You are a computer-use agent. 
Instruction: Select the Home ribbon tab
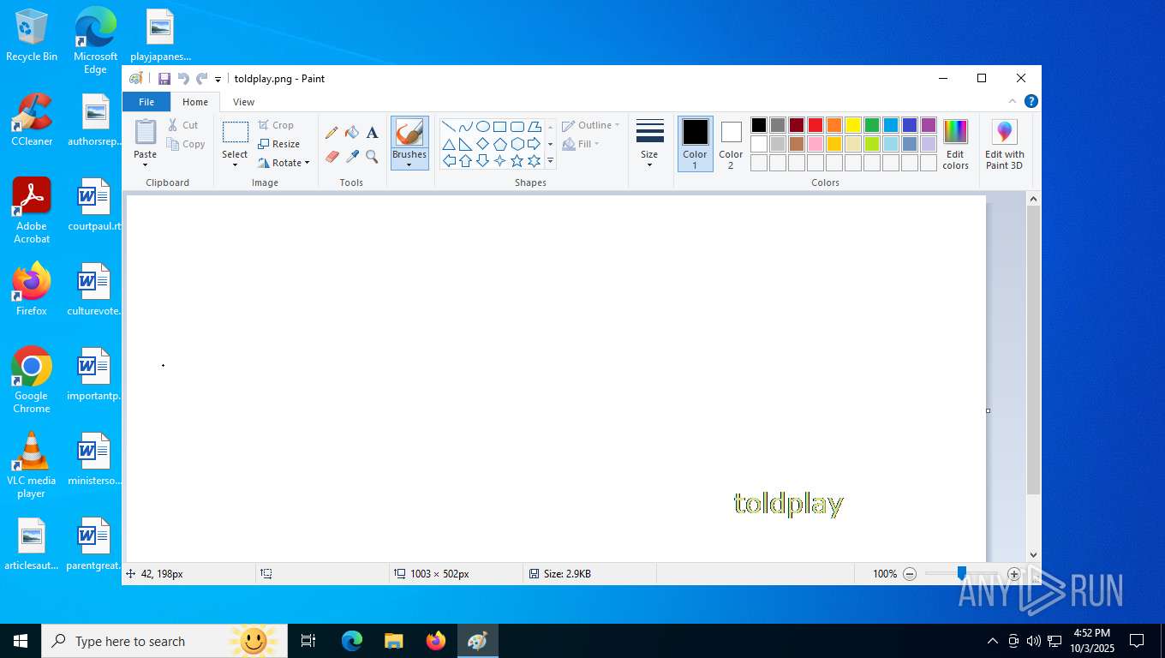click(x=195, y=102)
